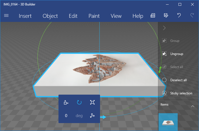Click the Save icon in toolbar

(x=166, y=16)
